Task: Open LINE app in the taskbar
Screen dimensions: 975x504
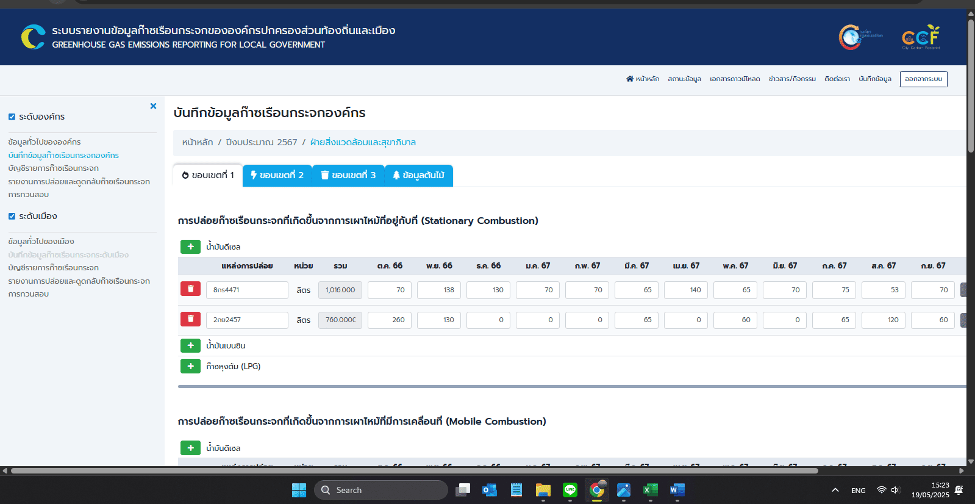Action: click(570, 490)
